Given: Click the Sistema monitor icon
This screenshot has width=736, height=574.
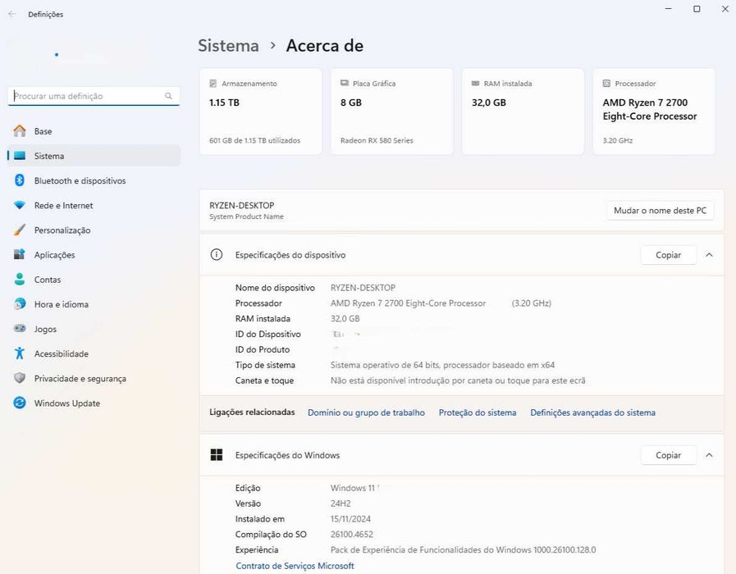Looking at the screenshot, I should click(x=20, y=156).
